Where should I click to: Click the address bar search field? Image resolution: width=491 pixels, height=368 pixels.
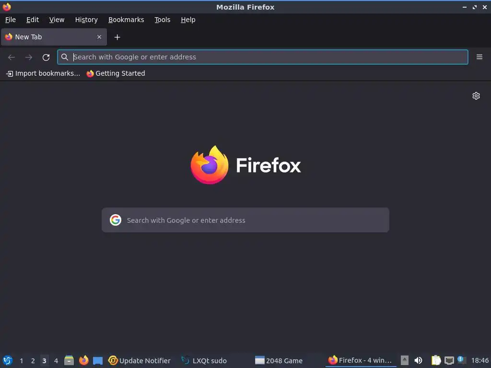point(263,57)
